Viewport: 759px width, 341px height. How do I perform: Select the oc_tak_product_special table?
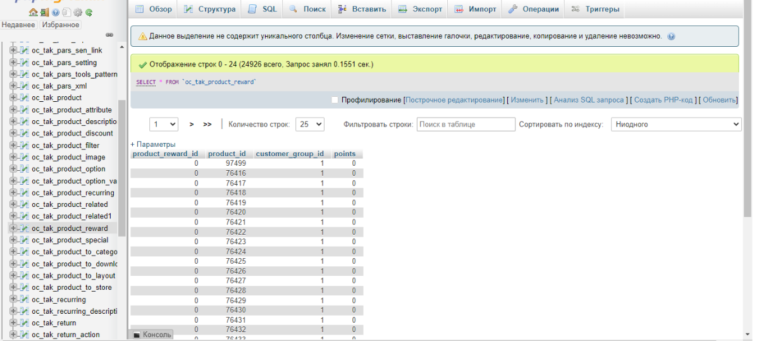70,240
